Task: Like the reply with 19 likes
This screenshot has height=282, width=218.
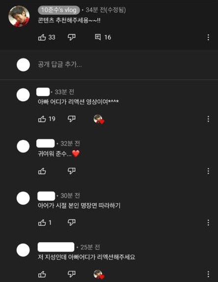Action: pos(42,119)
